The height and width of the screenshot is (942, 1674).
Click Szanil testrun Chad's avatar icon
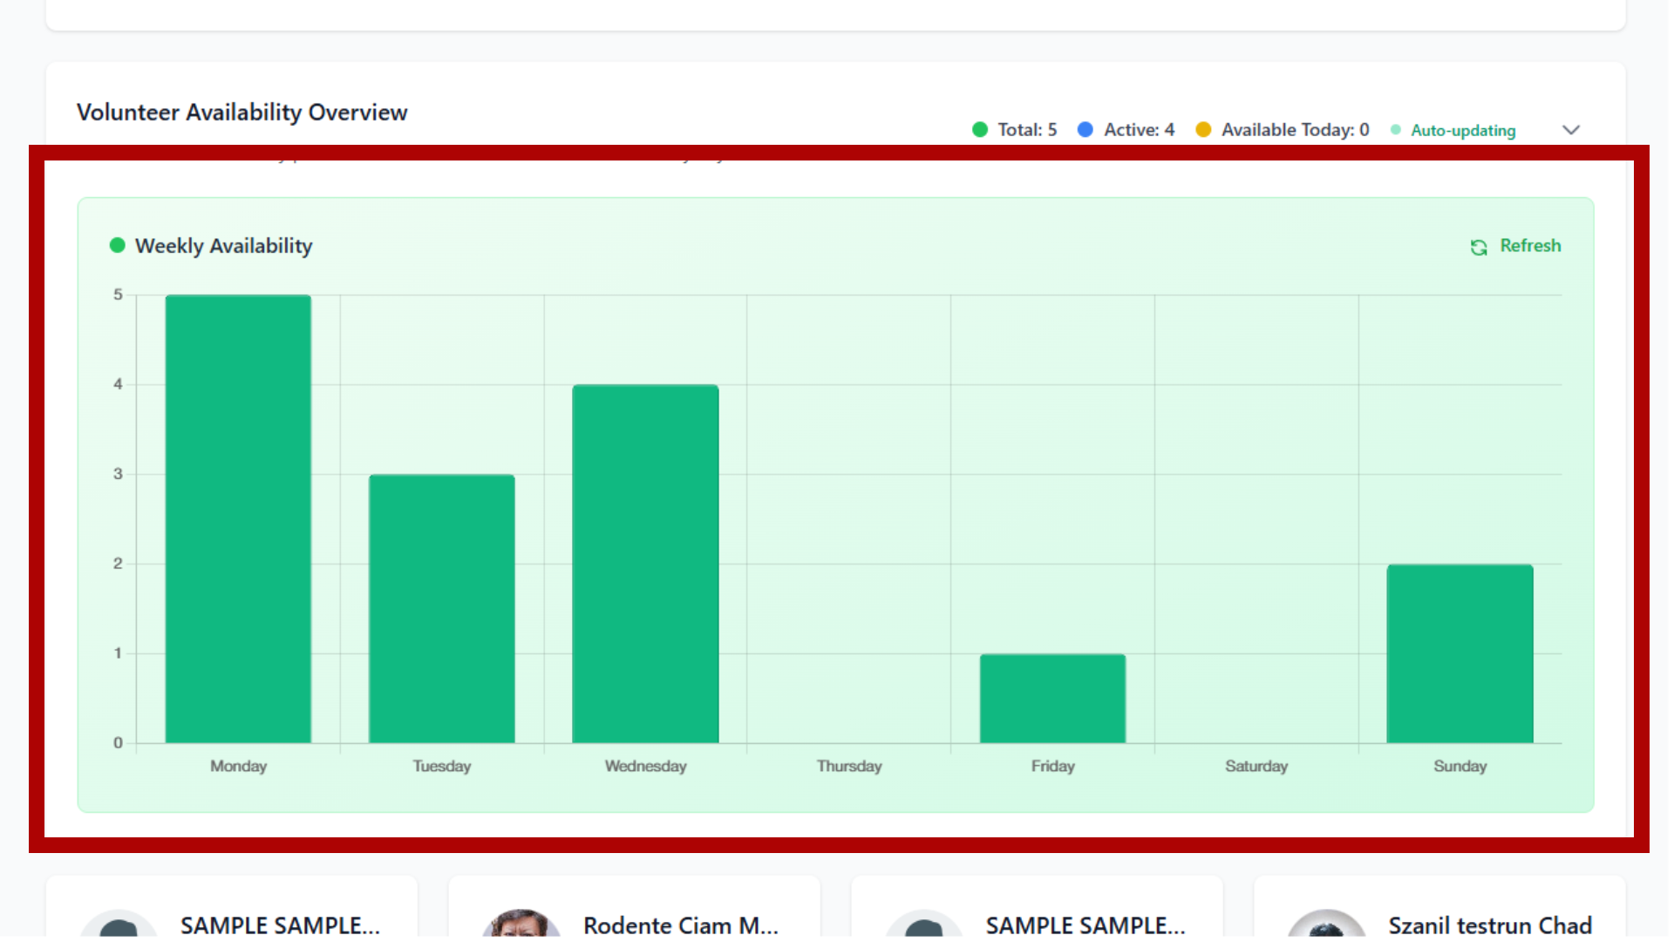[x=1327, y=926]
